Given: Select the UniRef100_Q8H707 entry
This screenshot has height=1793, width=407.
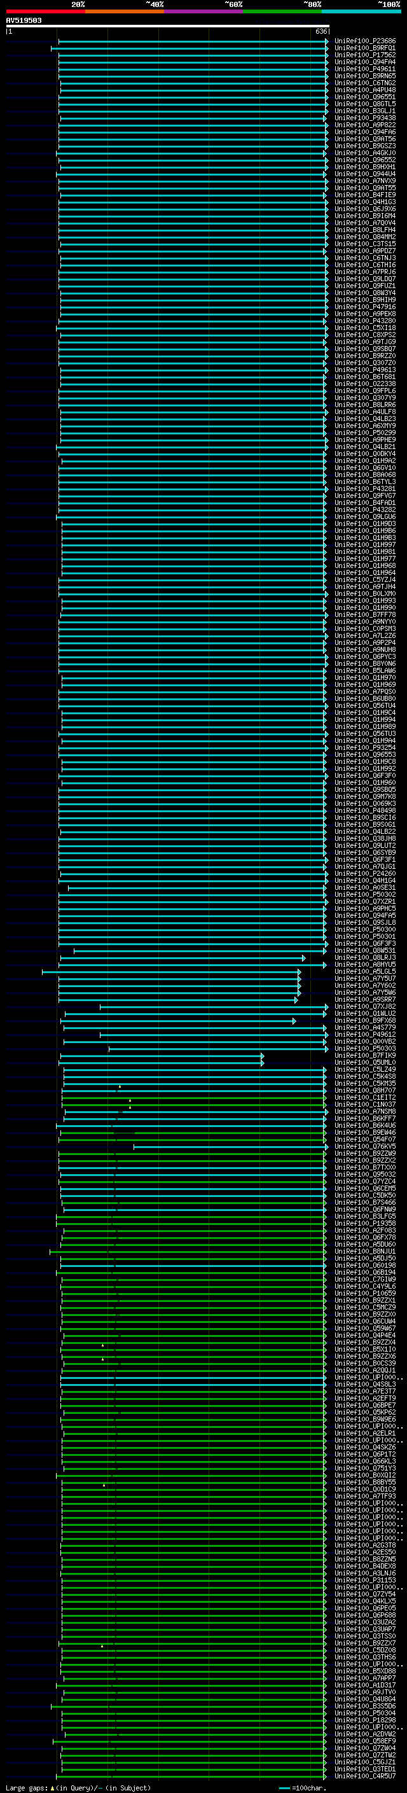Looking at the screenshot, I should coord(364,1091).
